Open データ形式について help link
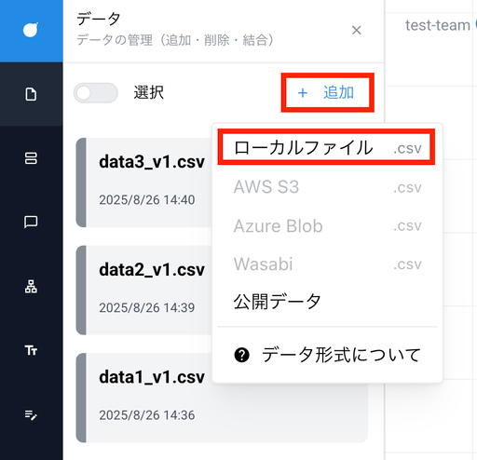Viewport: 477px width, 460px height. coord(327,355)
